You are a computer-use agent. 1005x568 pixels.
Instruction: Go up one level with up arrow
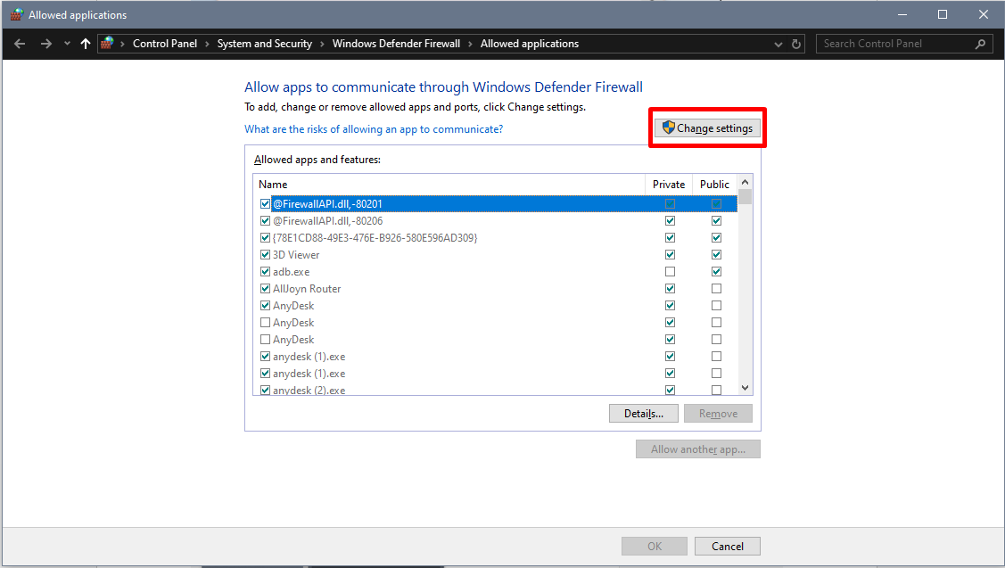click(86, 44)
